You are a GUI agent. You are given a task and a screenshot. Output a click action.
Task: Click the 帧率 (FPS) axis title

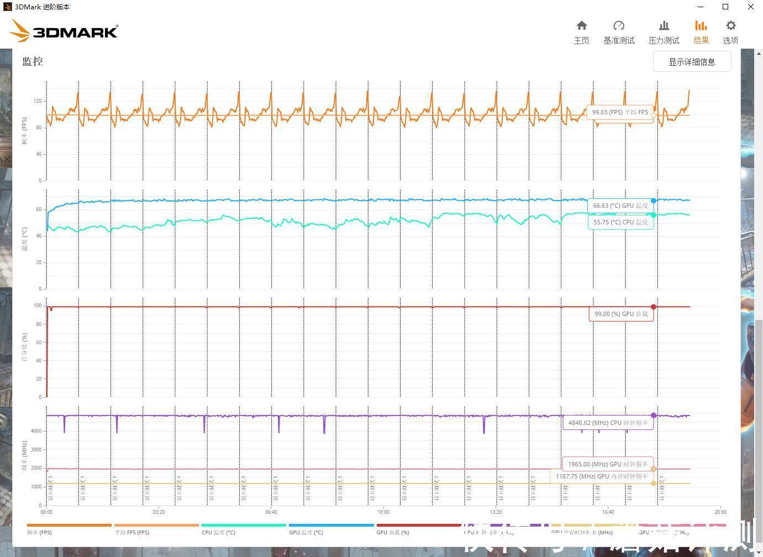pos(24,131)
